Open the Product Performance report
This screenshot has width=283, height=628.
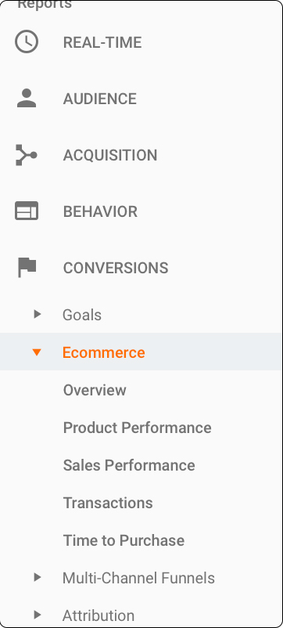[x=137, y=428]
